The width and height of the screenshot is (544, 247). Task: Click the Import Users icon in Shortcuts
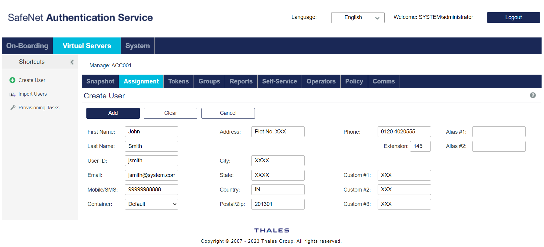[13, 94]
